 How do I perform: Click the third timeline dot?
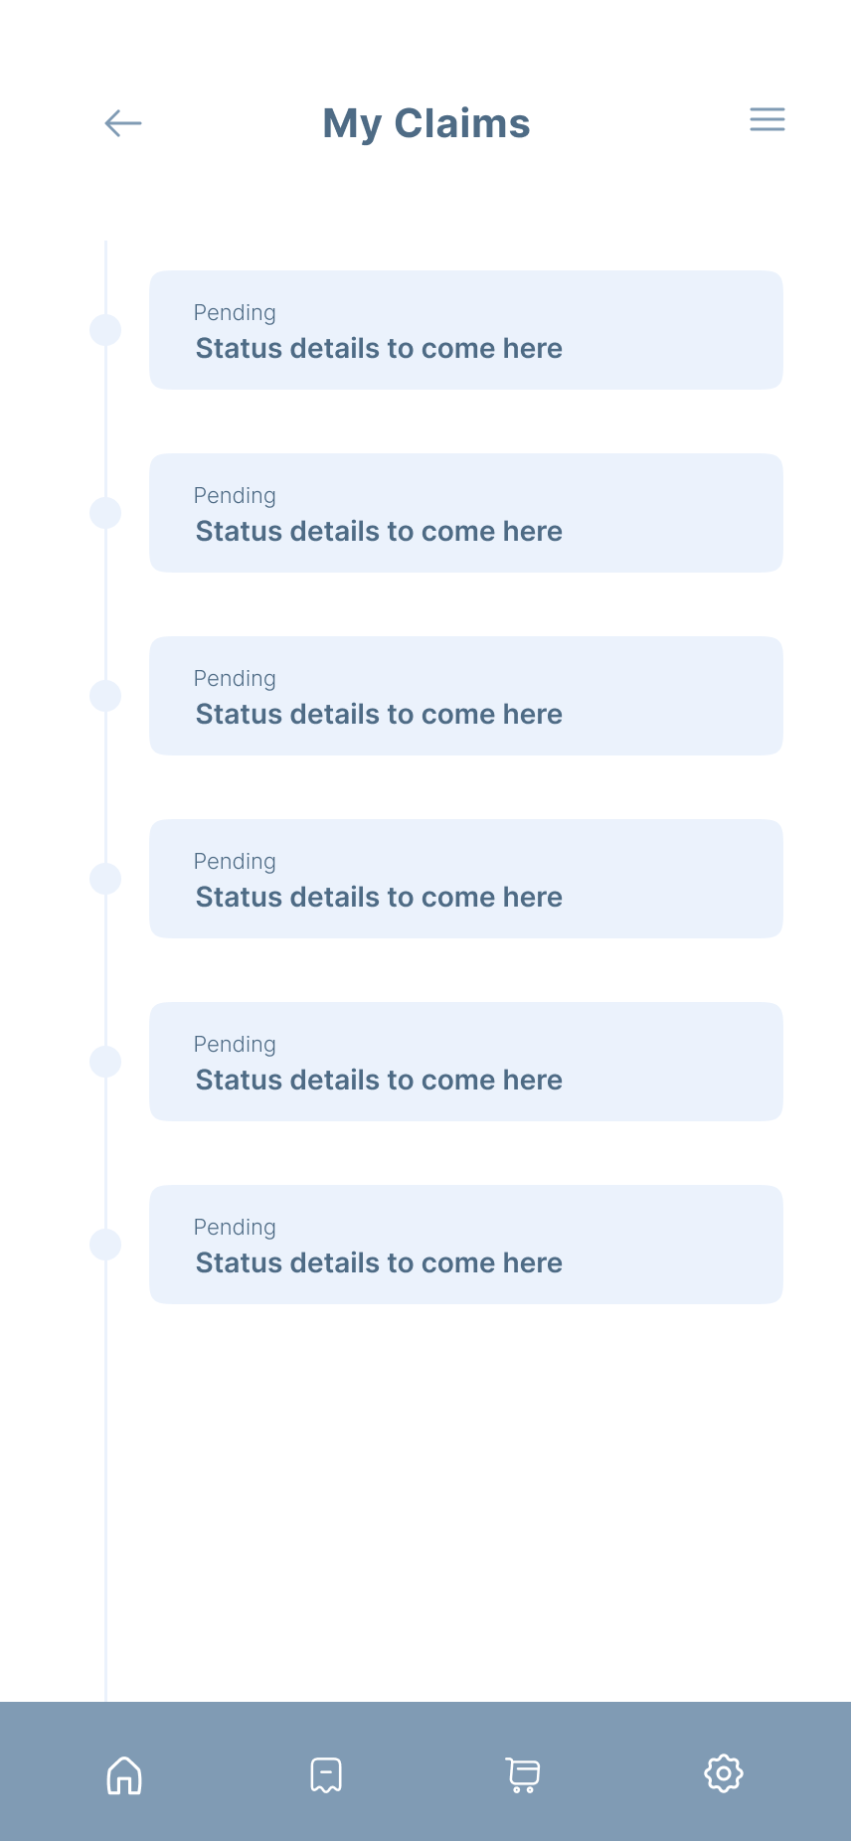click(105, 696)
